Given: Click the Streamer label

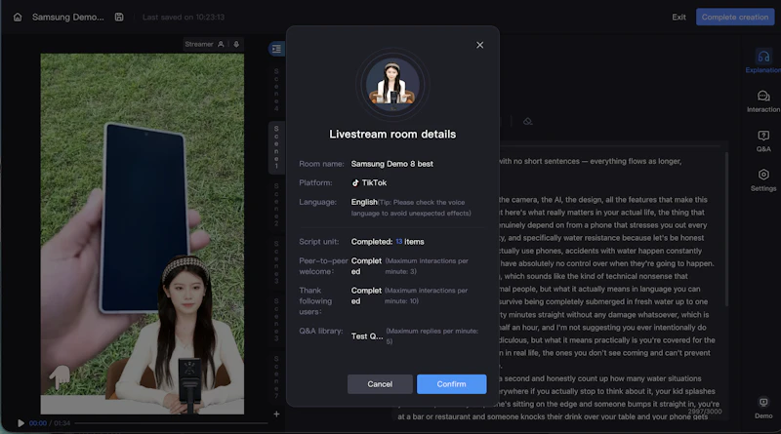Looking at the screenshot, I should [199, 44].
